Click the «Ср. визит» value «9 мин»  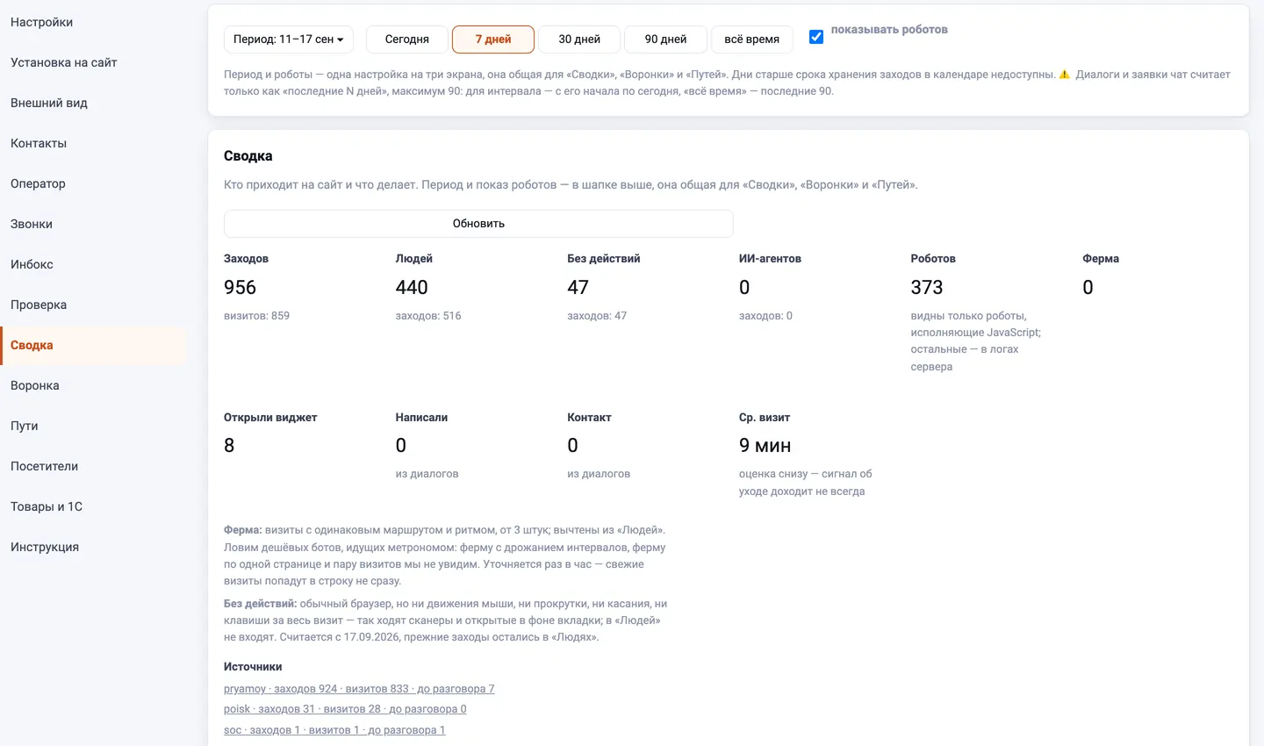[765, 446]
